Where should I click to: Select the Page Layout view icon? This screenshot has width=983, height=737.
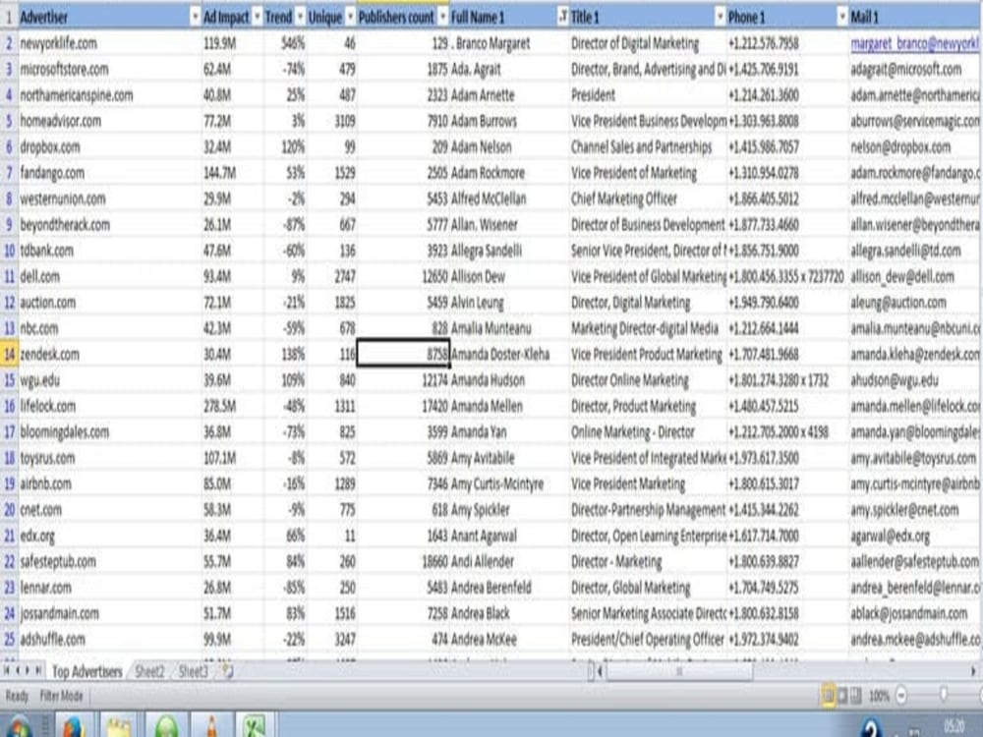pyautogui.click(x=842, y=696)
